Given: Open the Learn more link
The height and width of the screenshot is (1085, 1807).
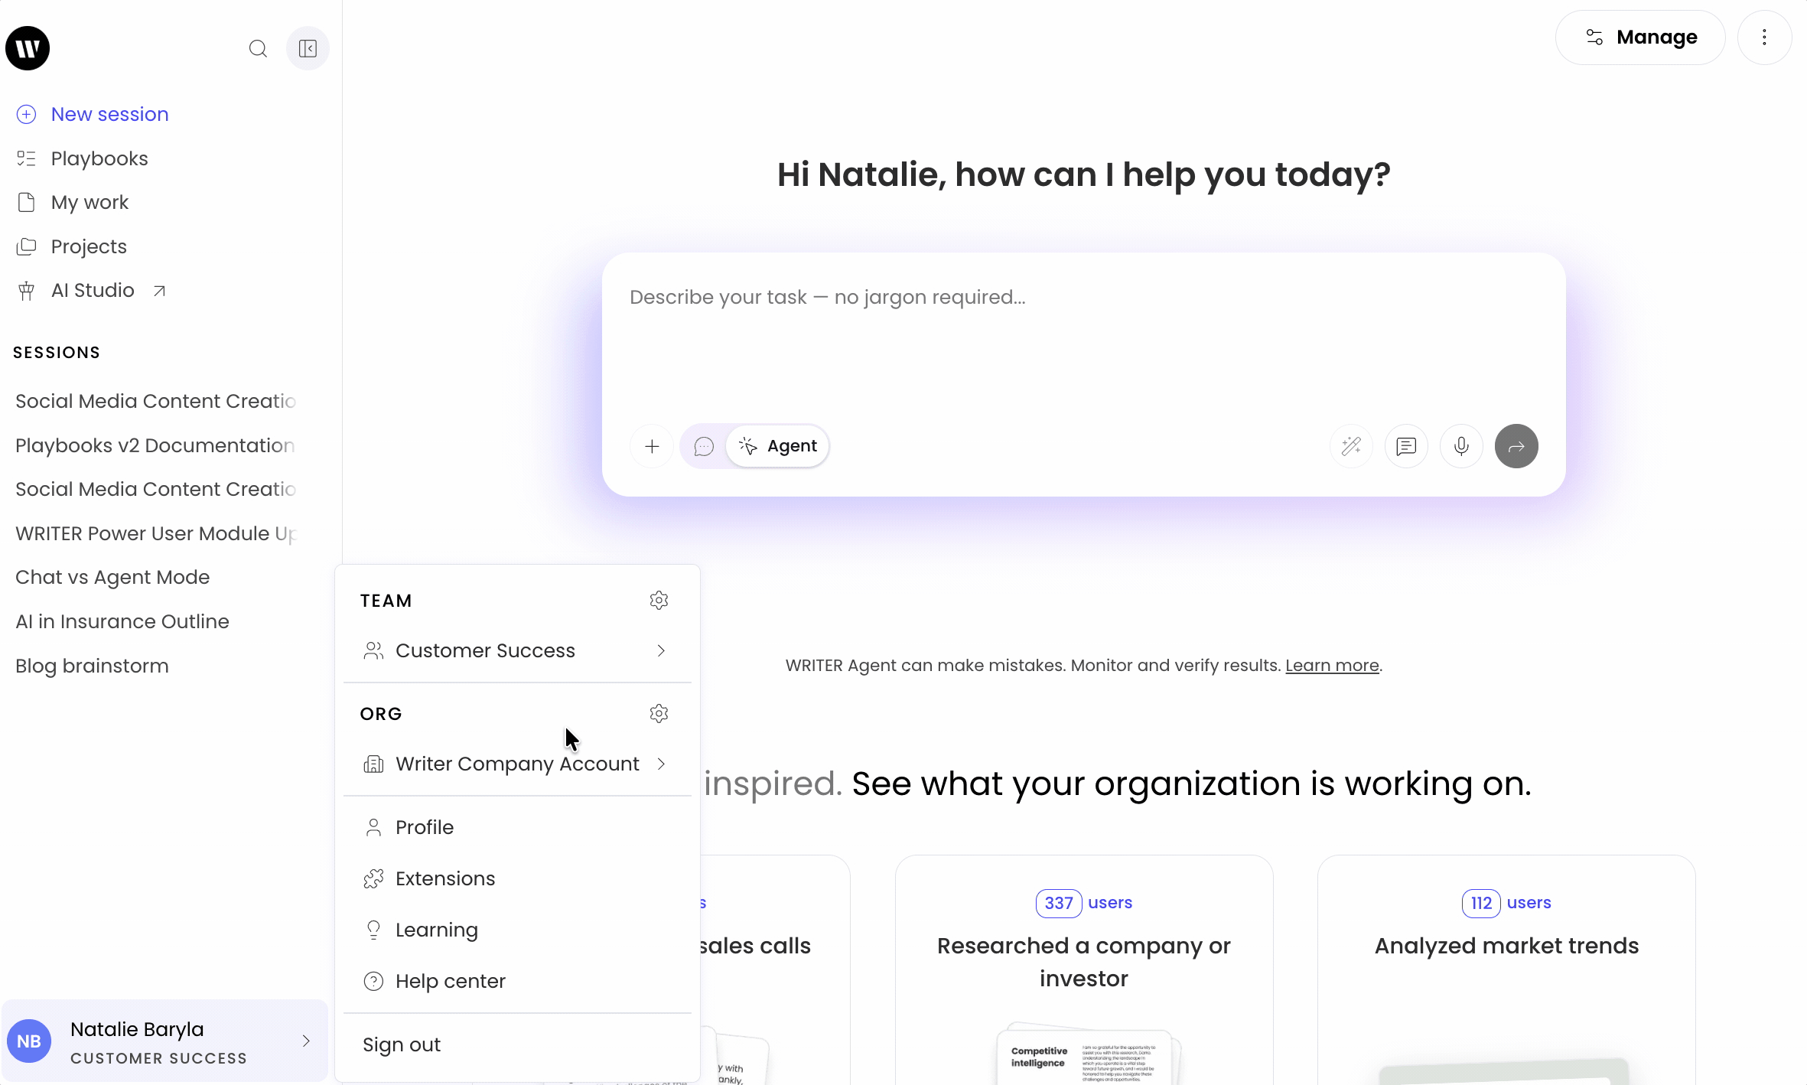Looking at the screenshot, I should [x=1331, y=666].
